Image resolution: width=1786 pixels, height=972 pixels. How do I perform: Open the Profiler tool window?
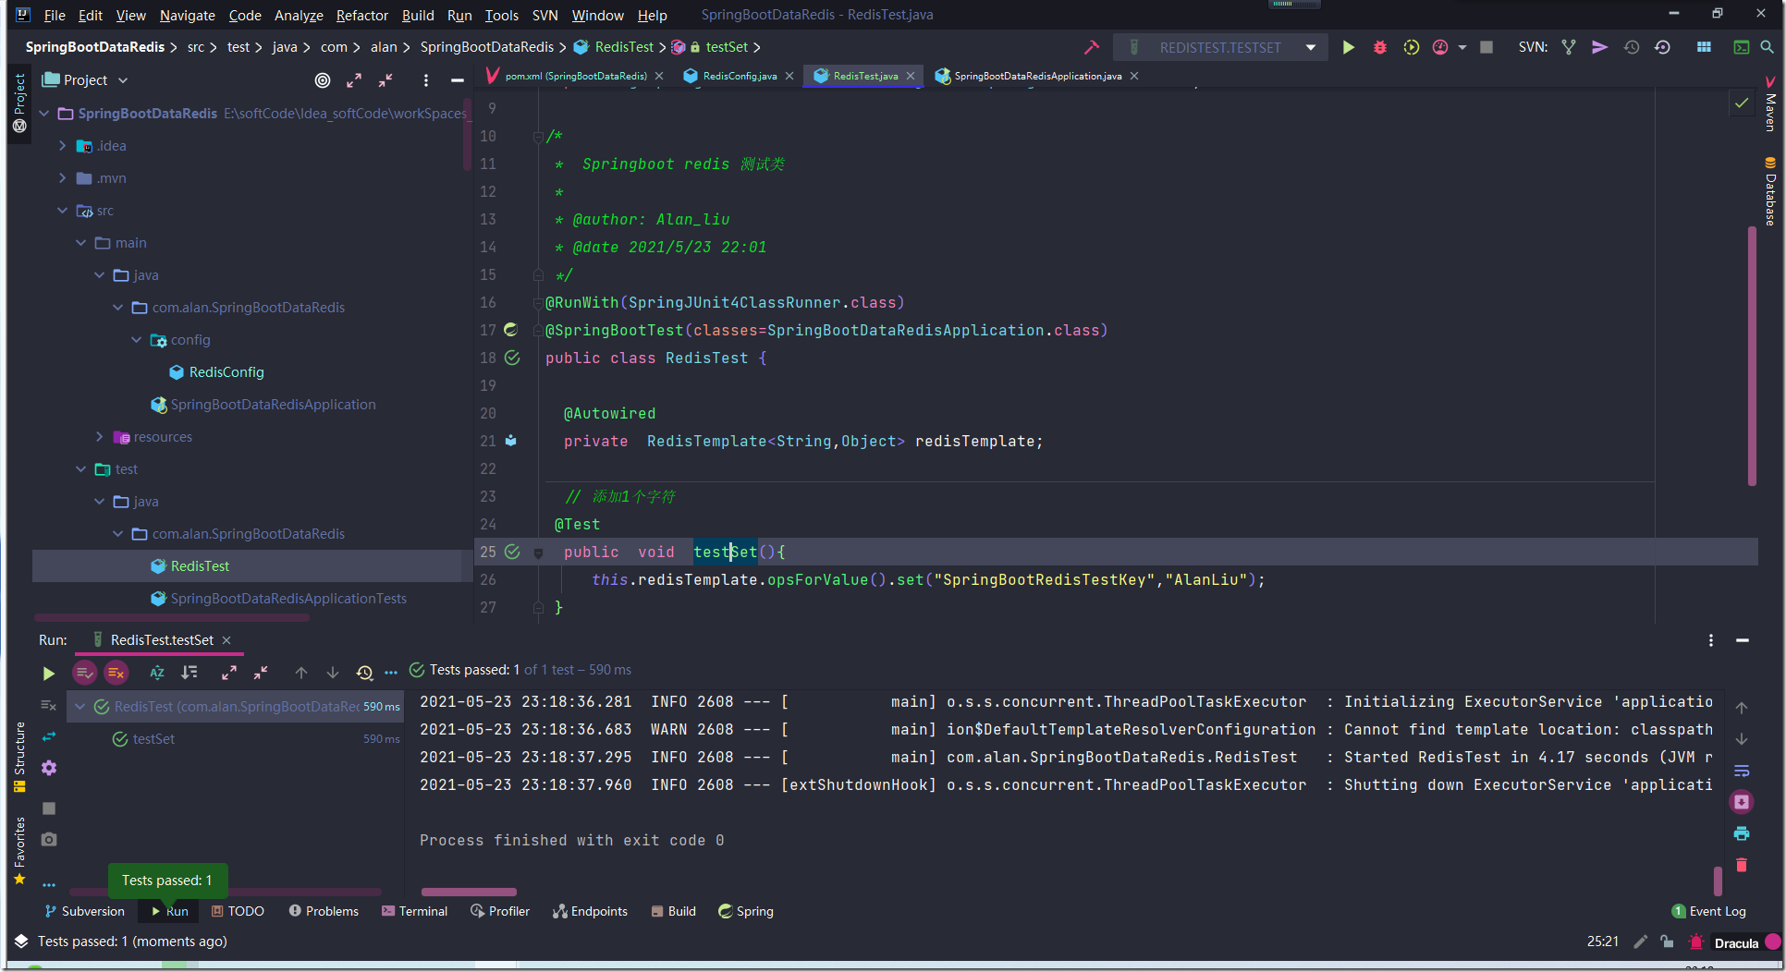coord(500,911)
